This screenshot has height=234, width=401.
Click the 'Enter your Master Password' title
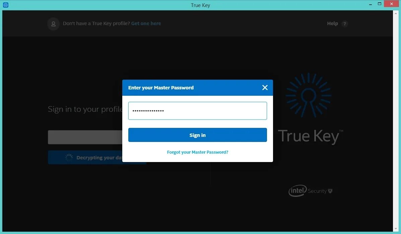click(161, 88)
